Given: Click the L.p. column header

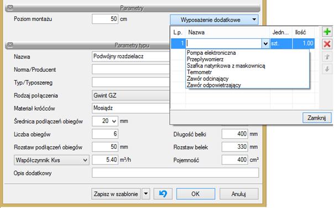Looking at the screenshot, I should [x=178, y=33].
